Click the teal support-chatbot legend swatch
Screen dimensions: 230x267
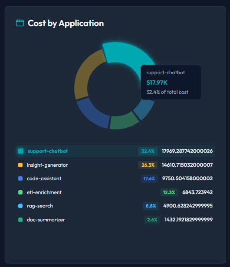[21, 151]
